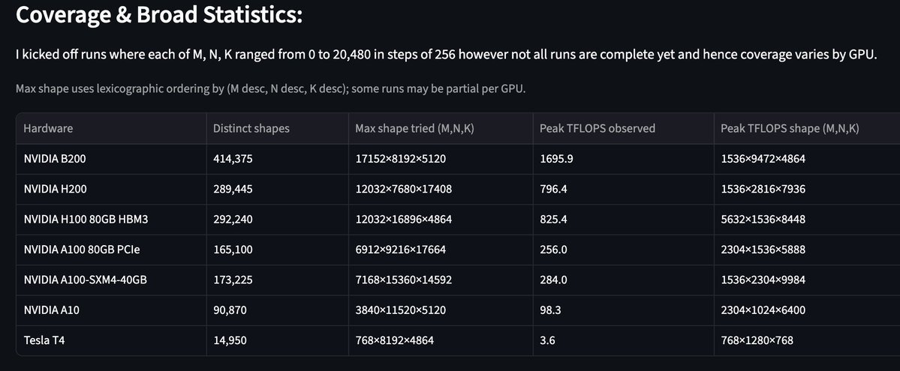Select the Tesla T4 hardware cell

pyautogui.click(x=42, y=340)
